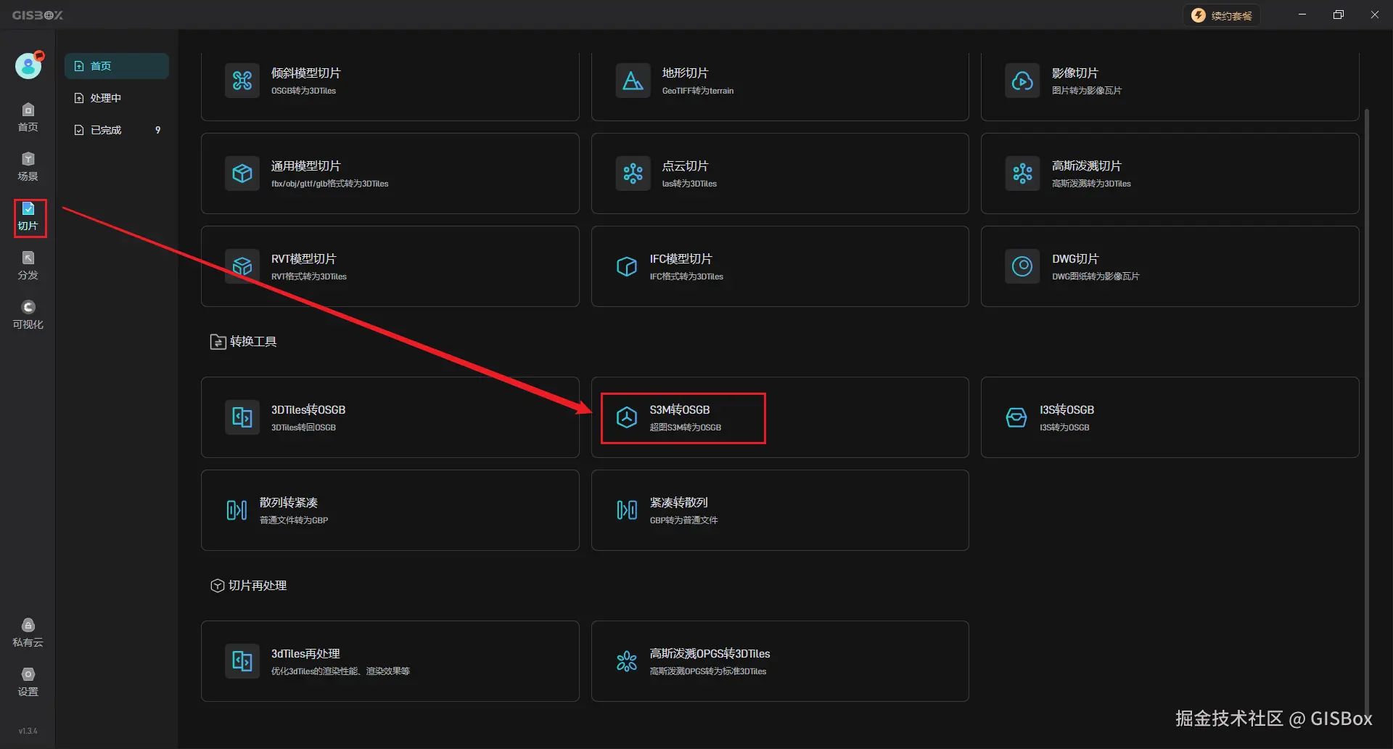
Task: Click the 转换工具 section heading
Action: (x=244, y=342)
